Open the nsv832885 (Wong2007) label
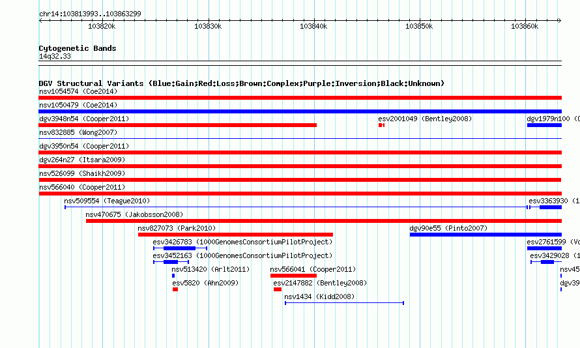580x348 pixels. point(78,132)
